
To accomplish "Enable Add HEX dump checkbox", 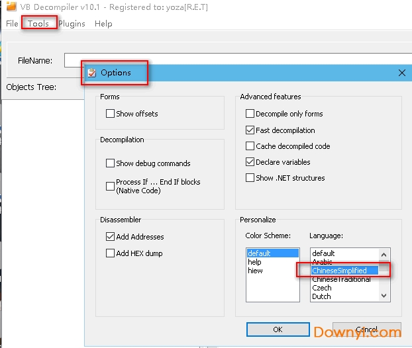I will pos(110,253).
